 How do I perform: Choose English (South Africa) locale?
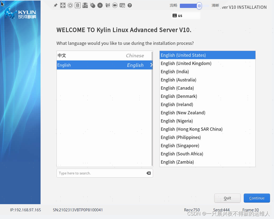click(207, 154)
